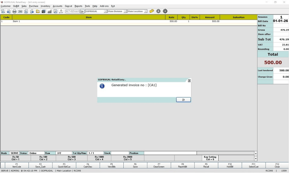Screen dimensions: 289x173
Task: Select the Rs.2000 Ctrl+5 quick tender
Action: point(128,158)
